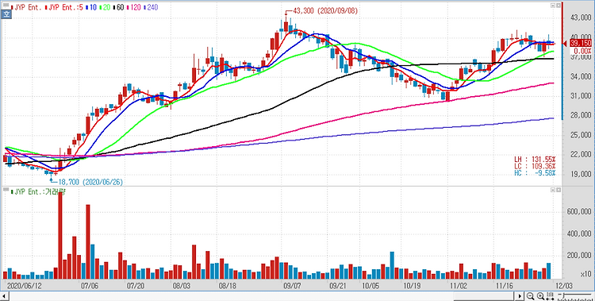Click the HC : -9.58% statistic
Viewport: 595px width, 301px height.
click(535, 173)
